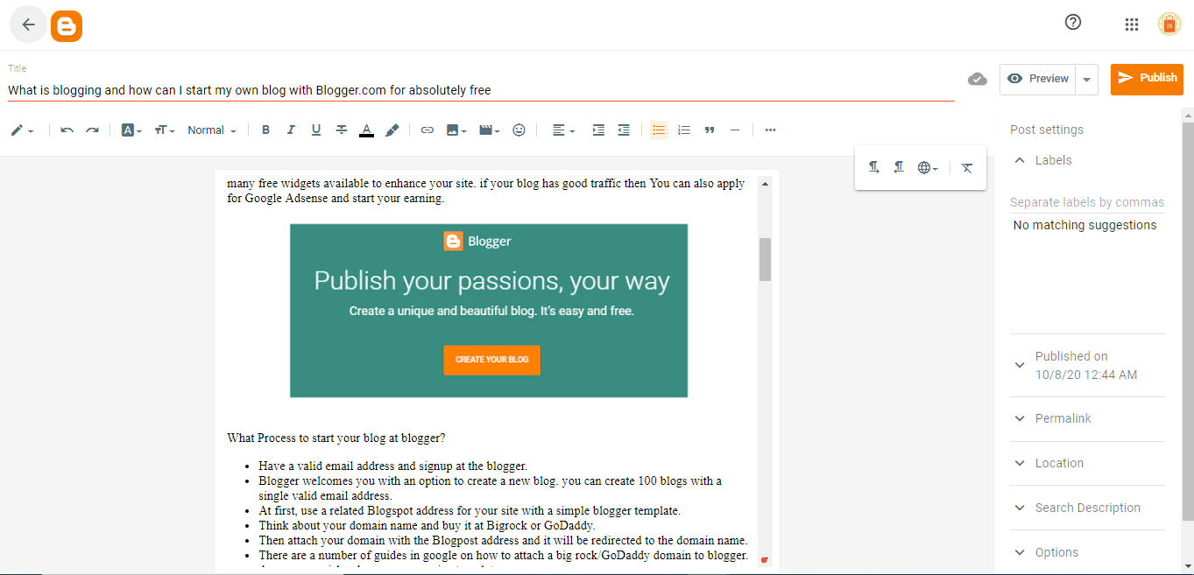
Task: Open the font size dropdown
Action: [165, 130]
